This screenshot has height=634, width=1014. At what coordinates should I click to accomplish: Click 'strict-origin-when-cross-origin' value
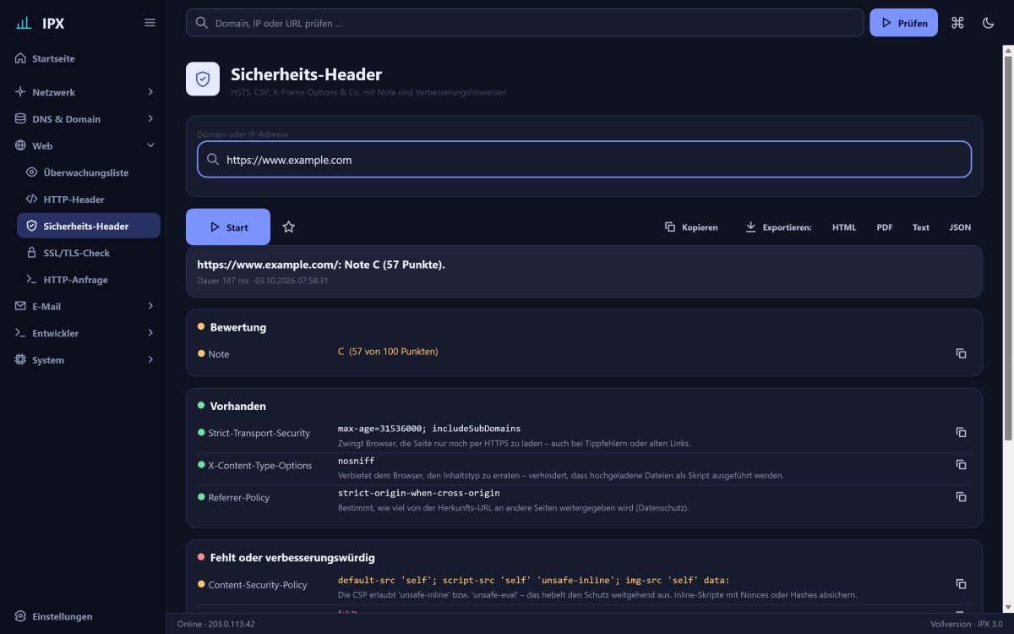[419, 493]
